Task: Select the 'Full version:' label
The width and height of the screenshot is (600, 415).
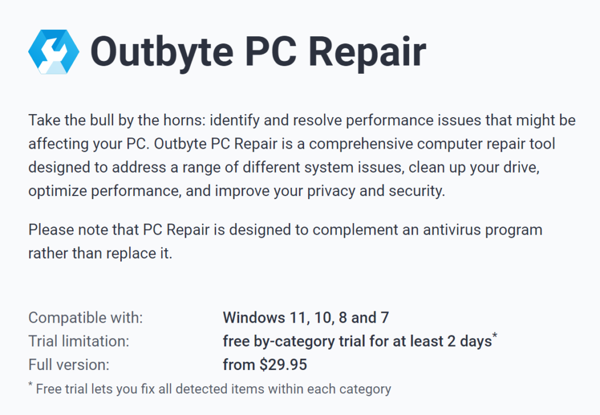Action: click(x=69, y=365)
